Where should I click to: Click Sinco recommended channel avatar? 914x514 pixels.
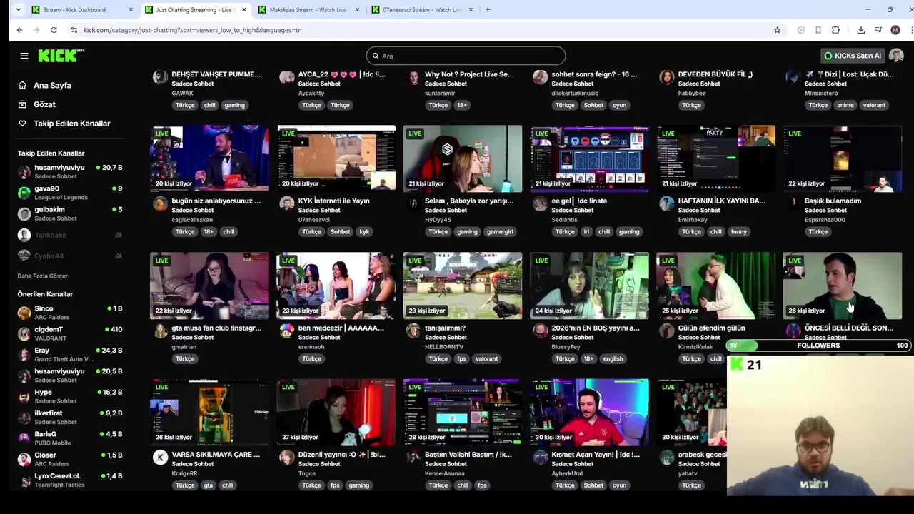[x=24, y=313]
